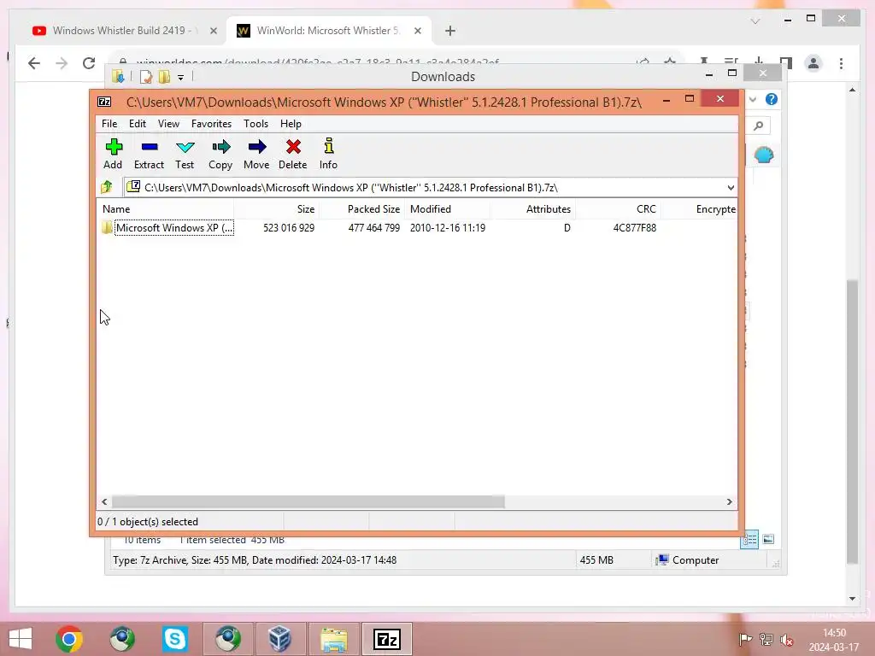Image resolution: width=875 pixels, height=656 pixels.
Task: Click the 523 016 929 size value
Action: [x=289, y=227]
